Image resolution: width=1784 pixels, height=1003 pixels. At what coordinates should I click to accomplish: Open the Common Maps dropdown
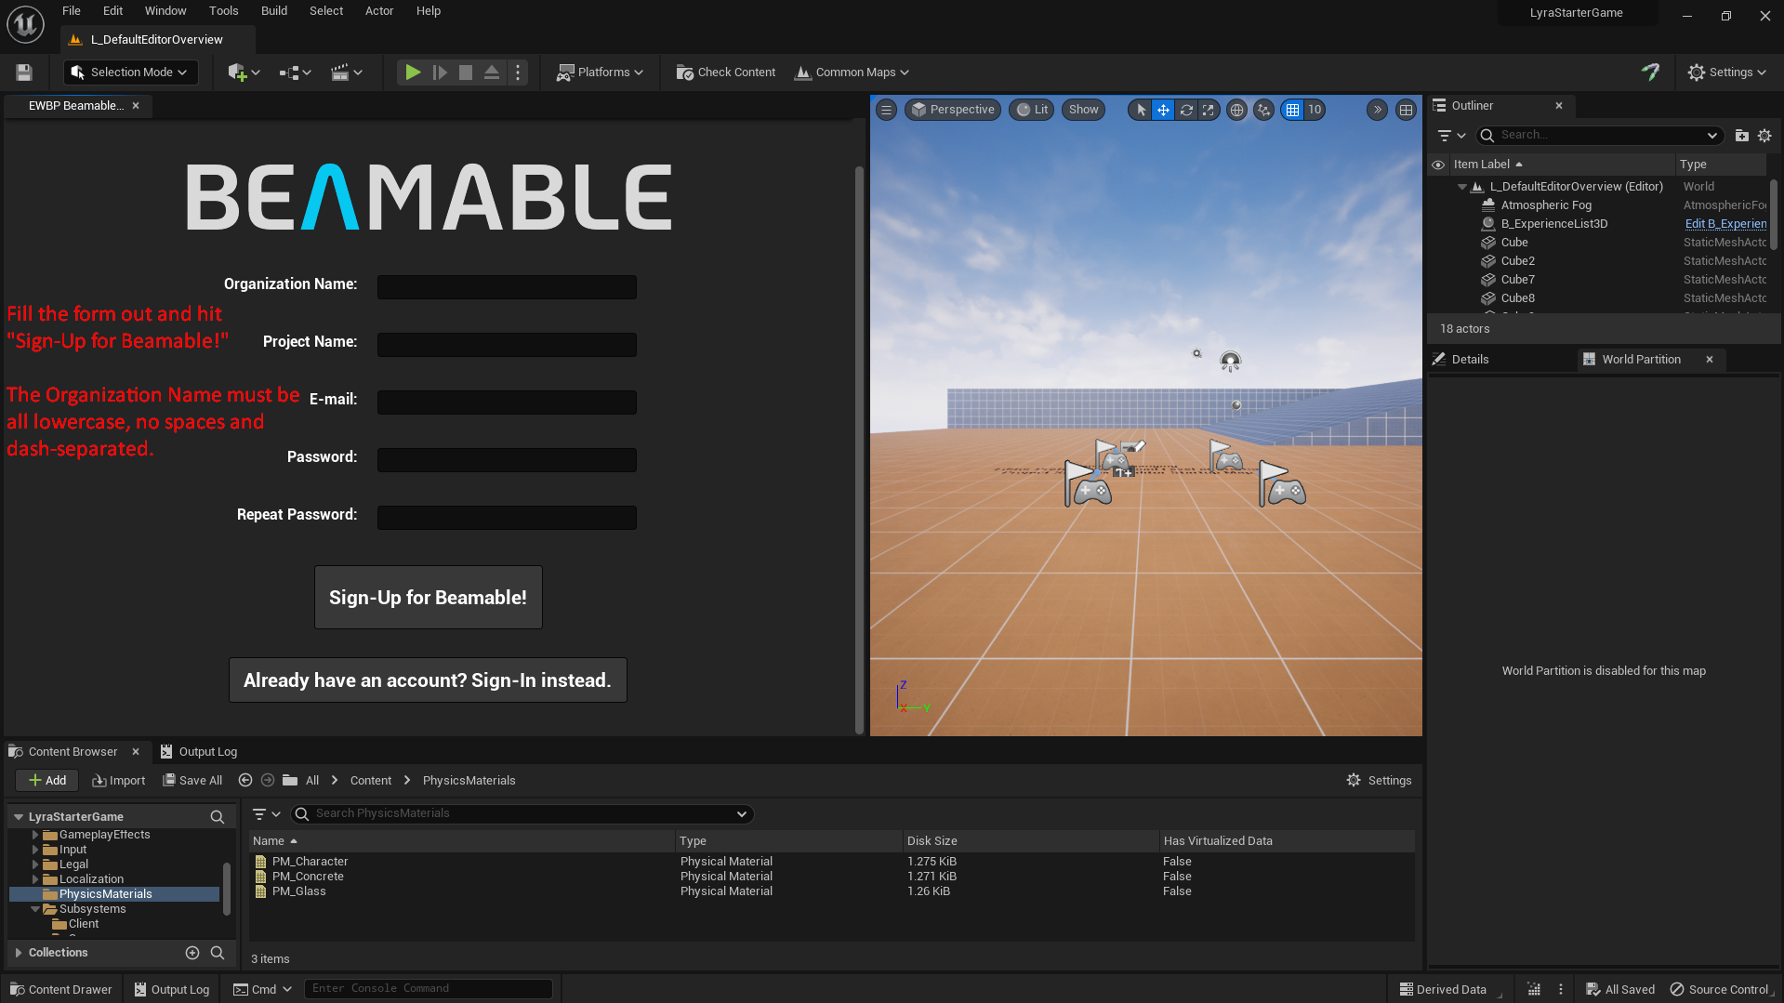851,72
